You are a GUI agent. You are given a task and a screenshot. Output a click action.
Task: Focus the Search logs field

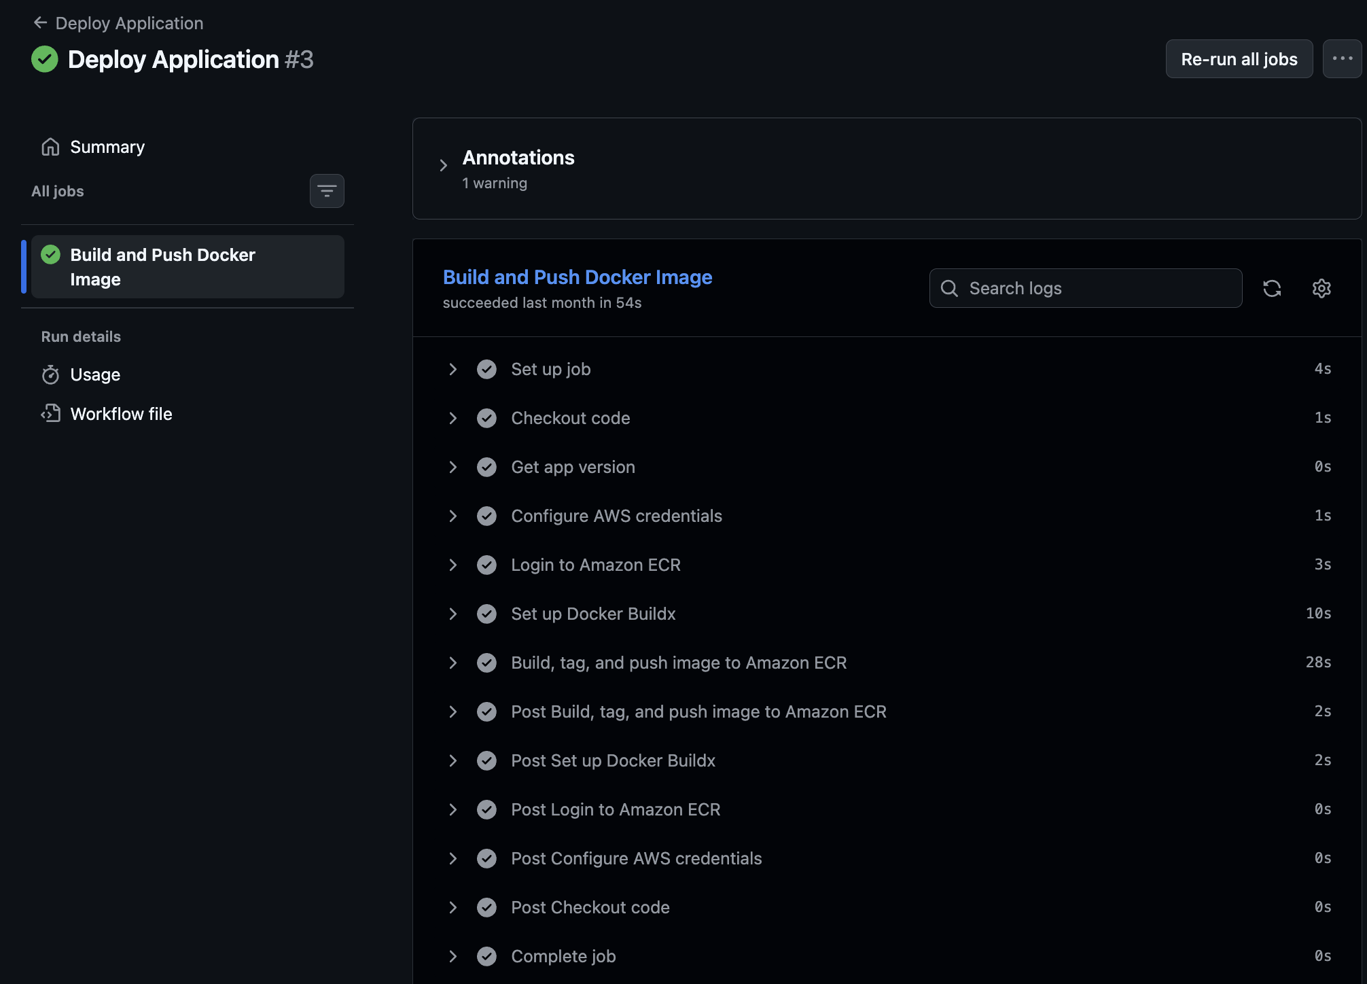[1086, 288]
